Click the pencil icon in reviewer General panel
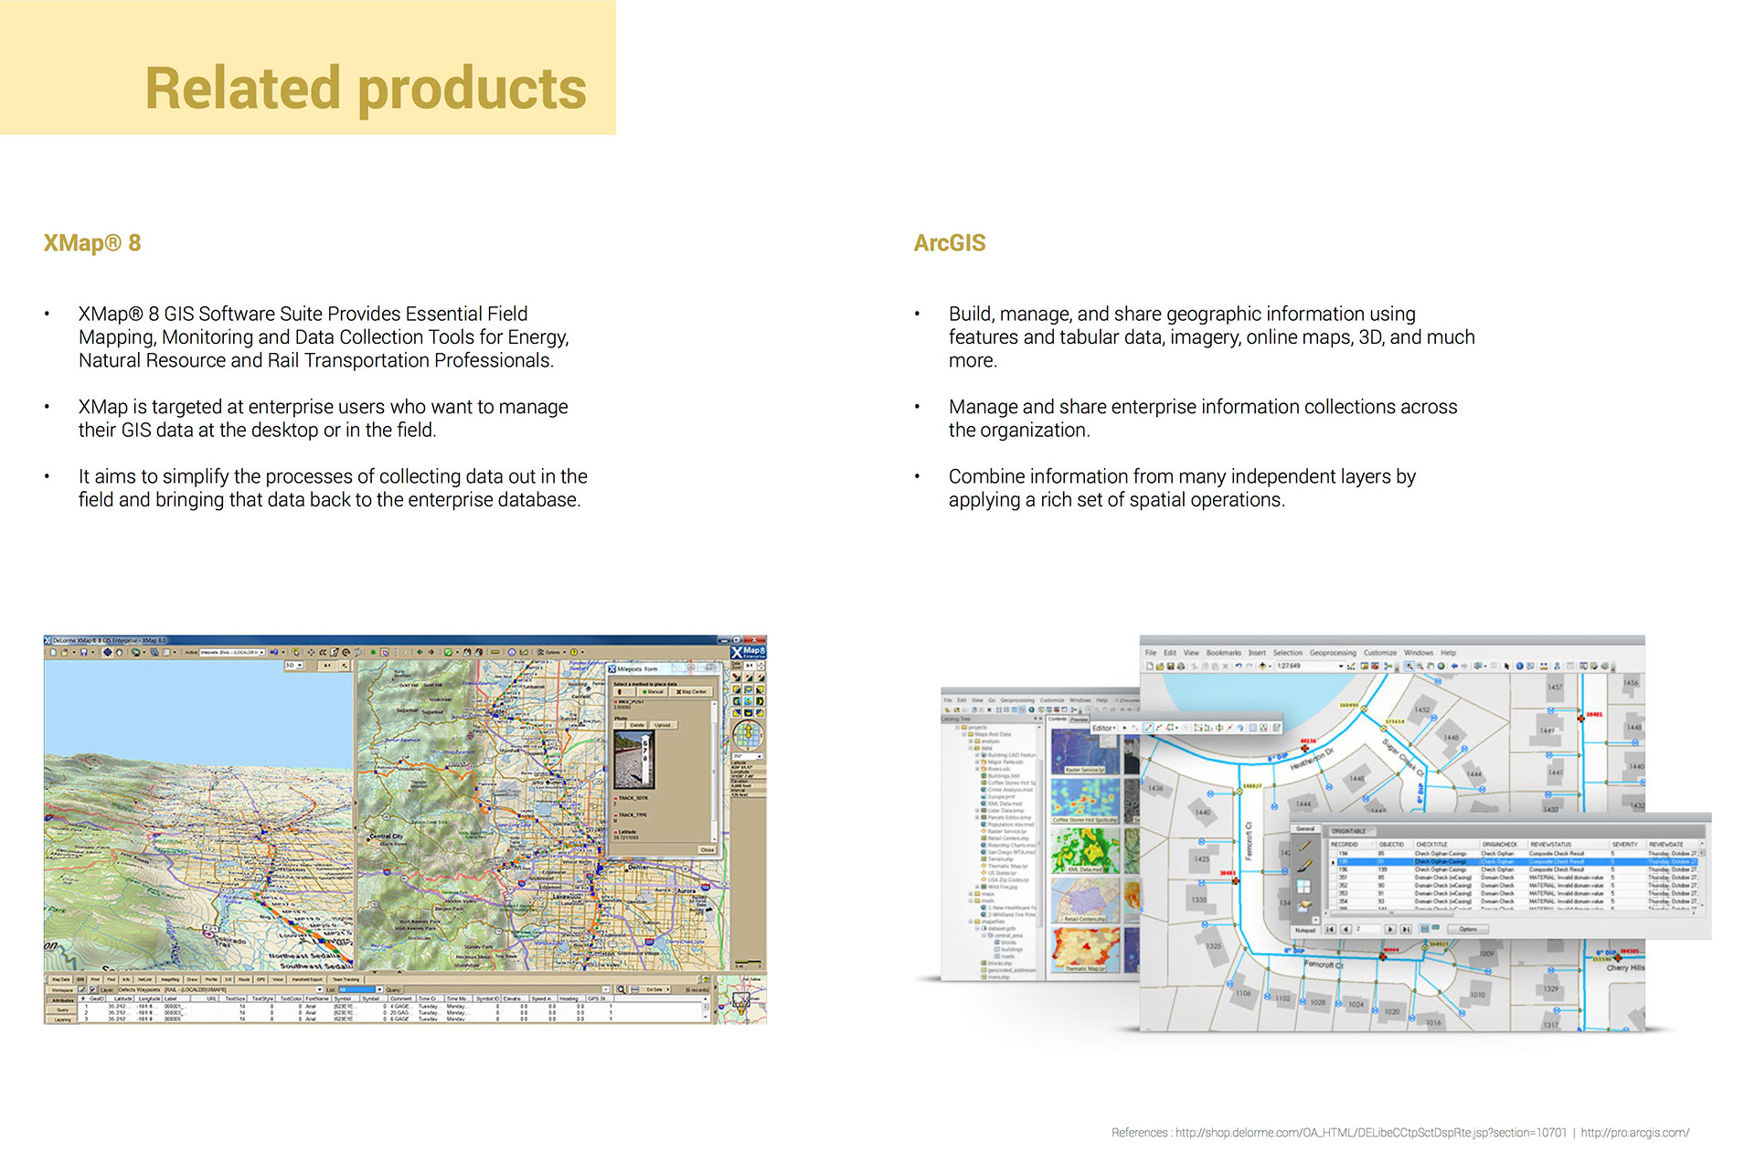 click(1304, 846)
